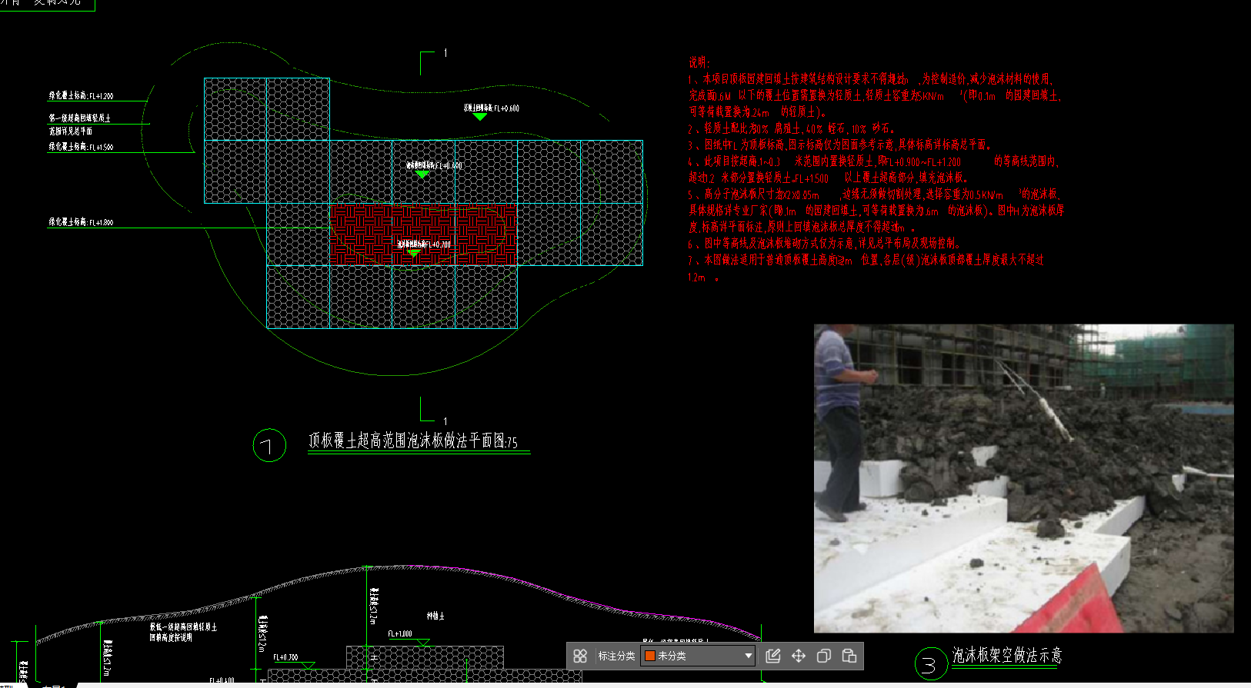Click the circled number 1 marker

point(269,445)
